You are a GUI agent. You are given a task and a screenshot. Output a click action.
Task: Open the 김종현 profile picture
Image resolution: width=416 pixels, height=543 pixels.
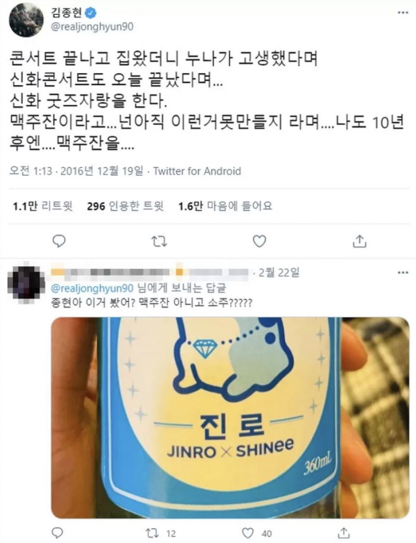pos(27,21)
